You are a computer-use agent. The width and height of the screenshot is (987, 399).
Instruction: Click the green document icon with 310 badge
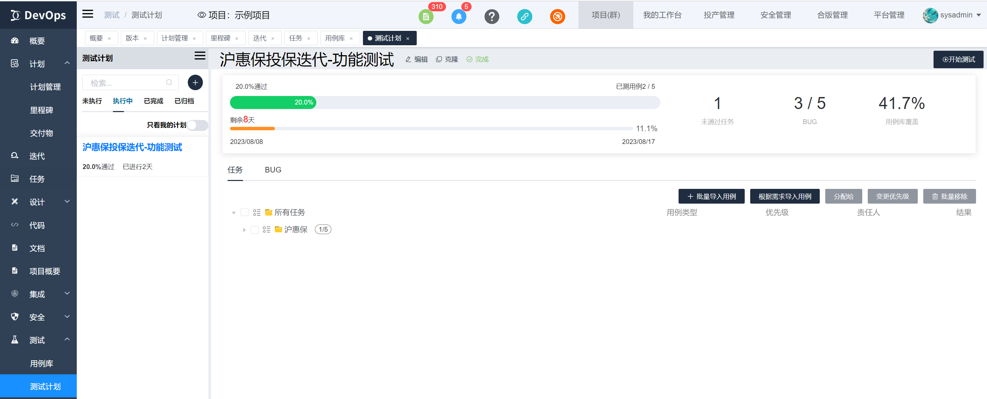426,16
